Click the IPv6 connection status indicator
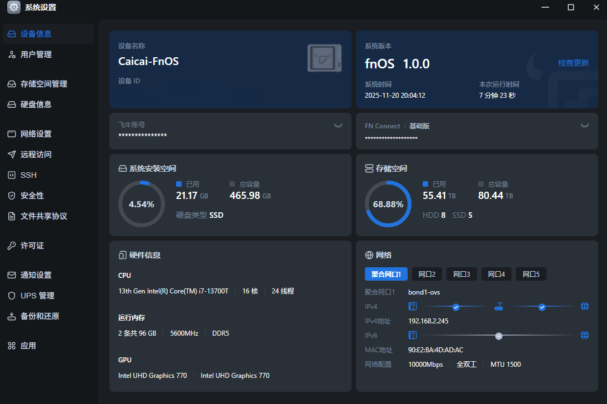The image size is (607, 404). coord(499,336)
